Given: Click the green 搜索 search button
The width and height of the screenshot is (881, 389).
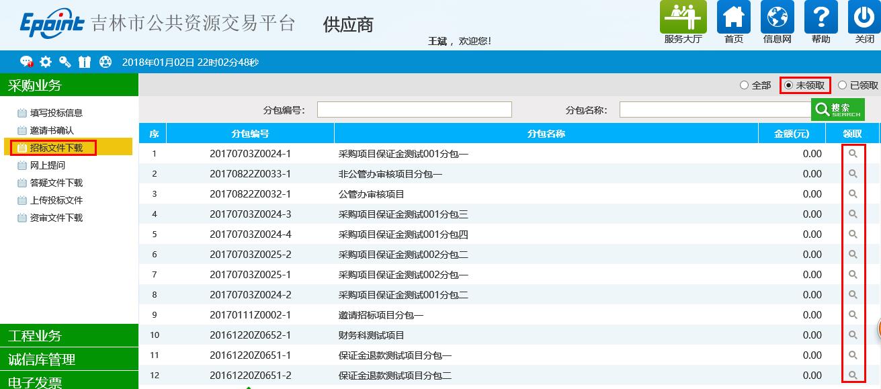Looking at the screenshot, I should click(x=837, y=110).
